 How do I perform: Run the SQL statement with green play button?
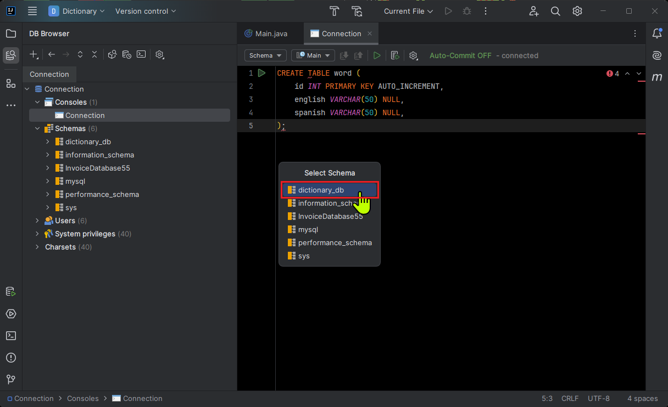pos(377,55)
